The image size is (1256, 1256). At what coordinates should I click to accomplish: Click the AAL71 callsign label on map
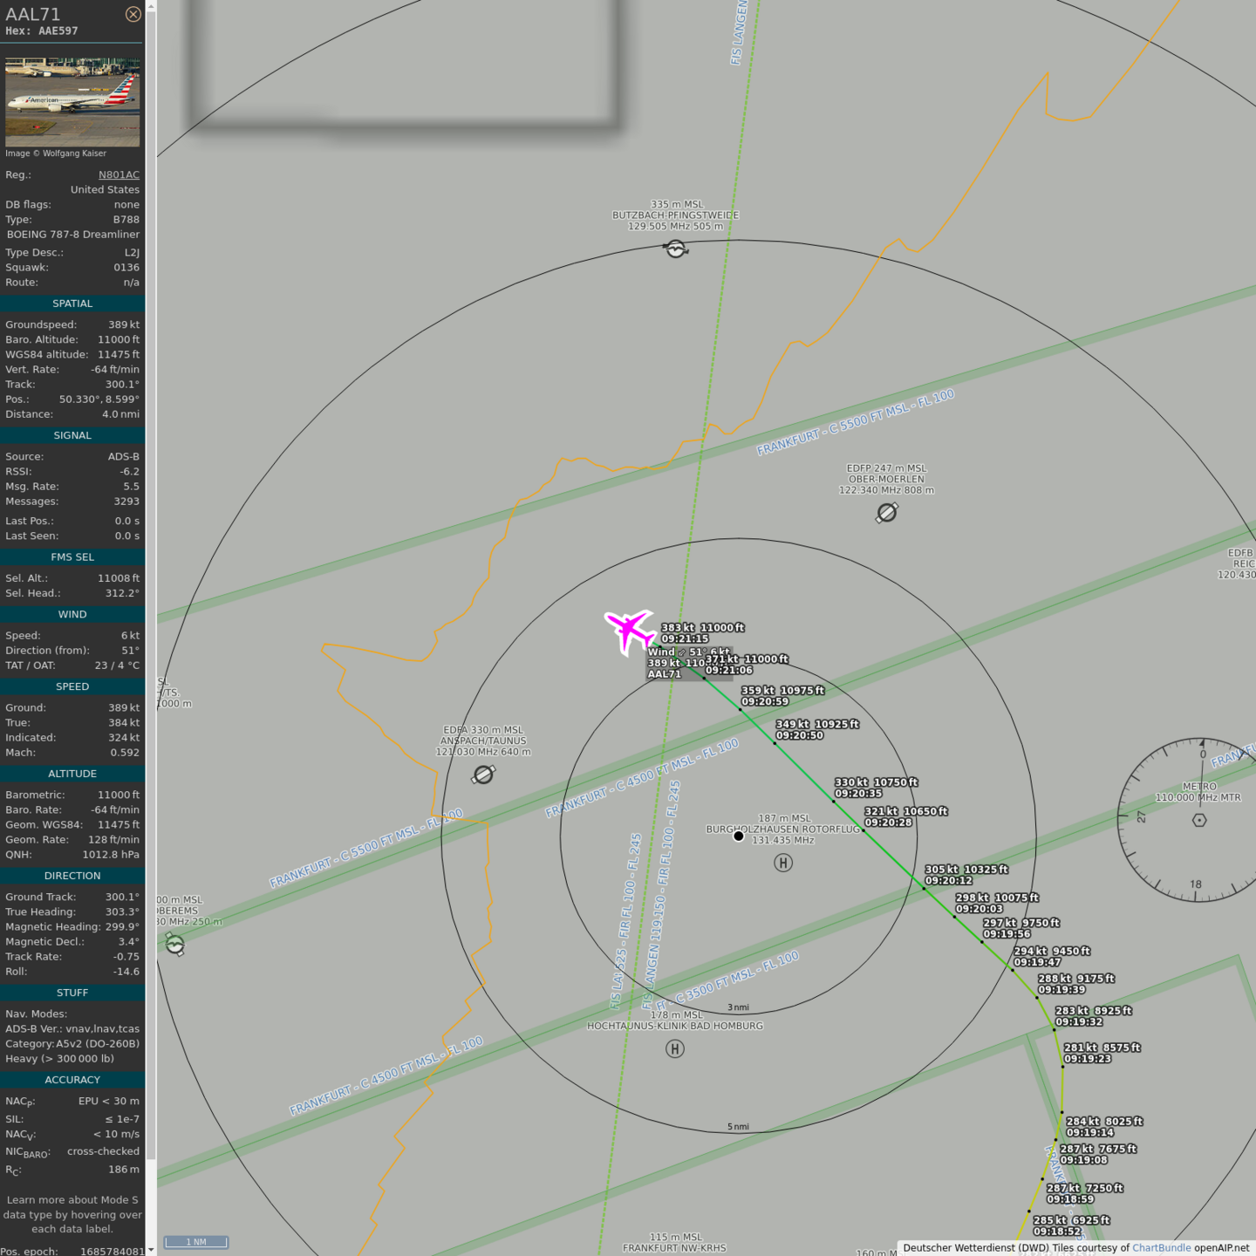[x=665, y=674]
